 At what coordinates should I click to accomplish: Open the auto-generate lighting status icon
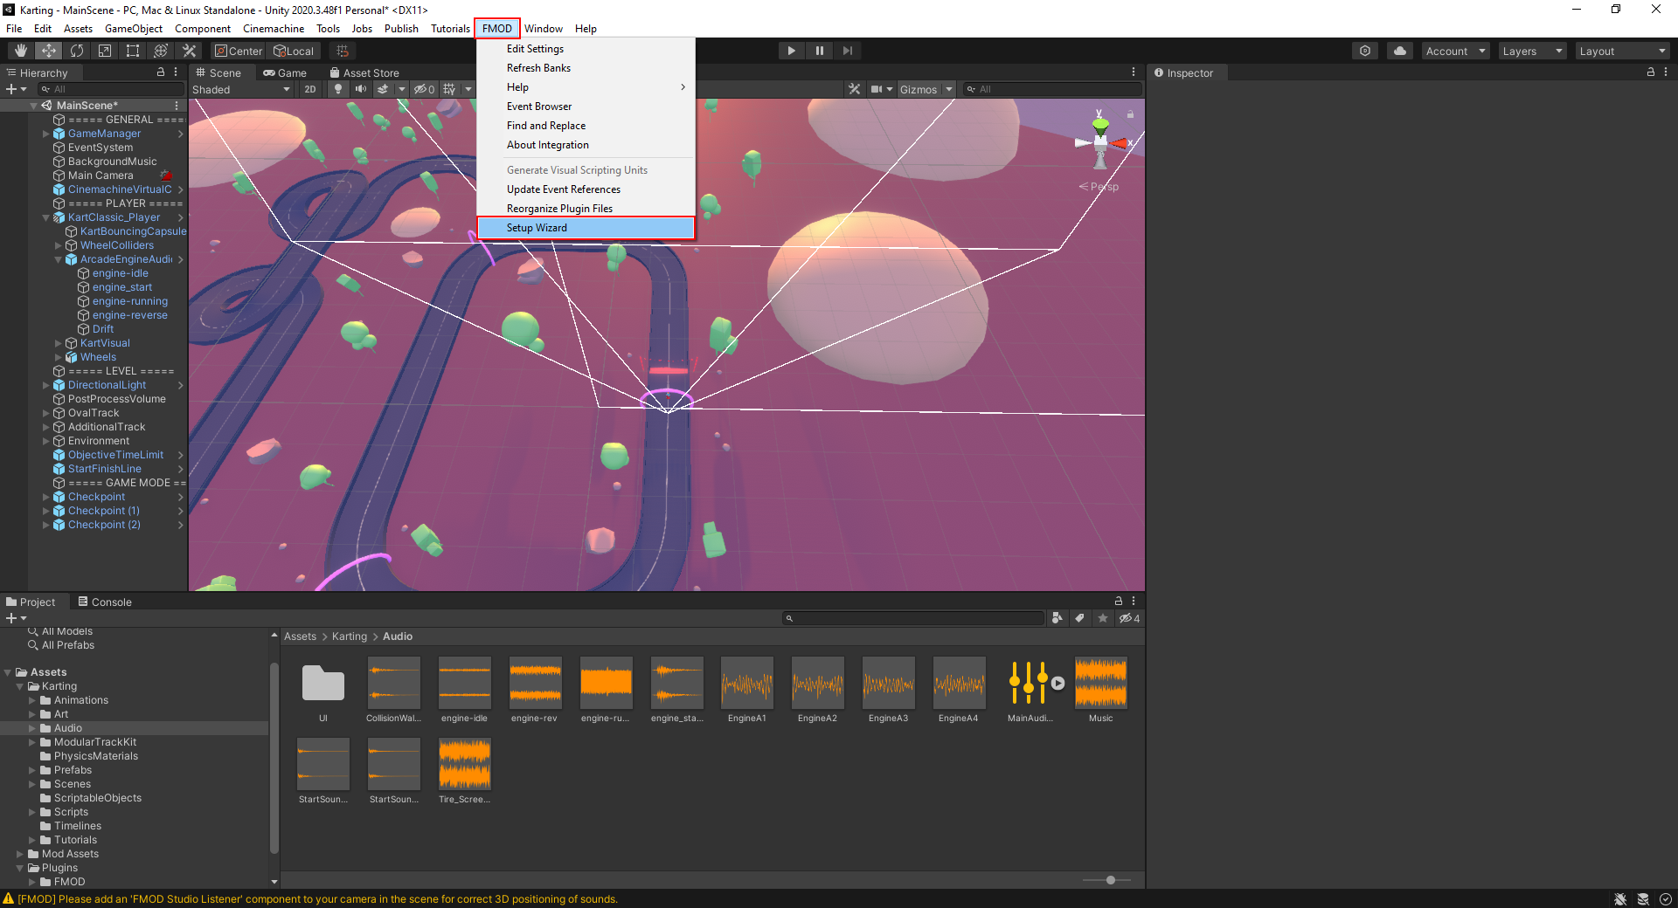pyautogui.click(x=1643, y=899)
